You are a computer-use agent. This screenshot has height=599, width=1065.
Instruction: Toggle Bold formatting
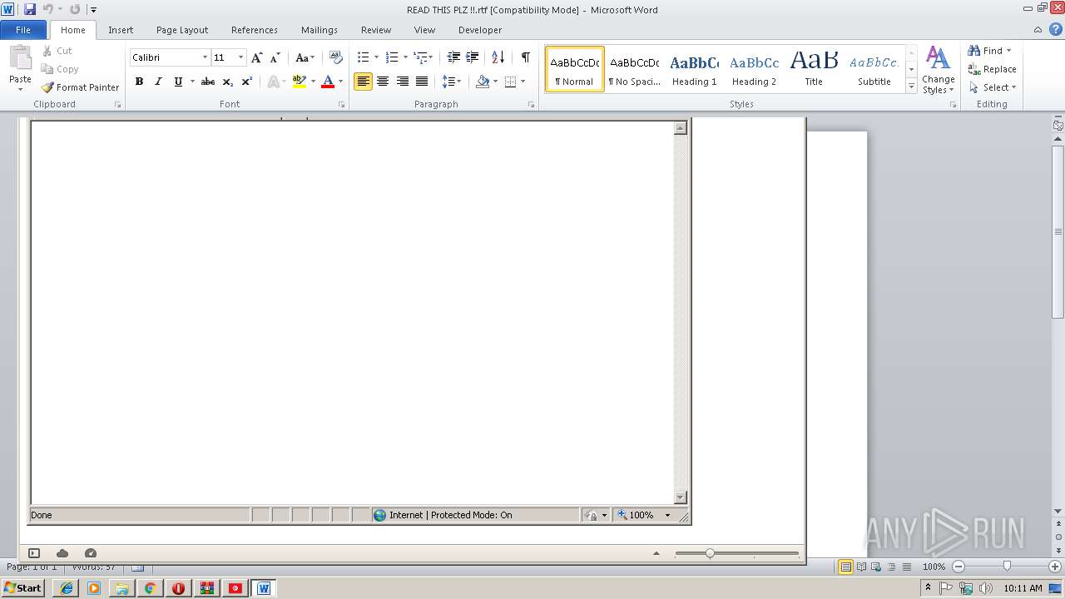[x=139, y=82]
